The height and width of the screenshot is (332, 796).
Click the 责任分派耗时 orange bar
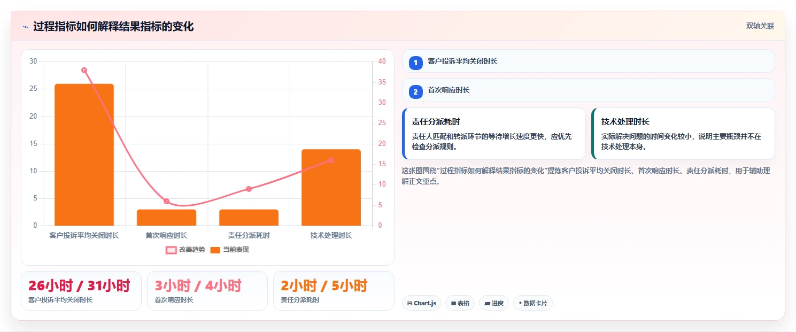pyautogui.click(x=249, y=218)
